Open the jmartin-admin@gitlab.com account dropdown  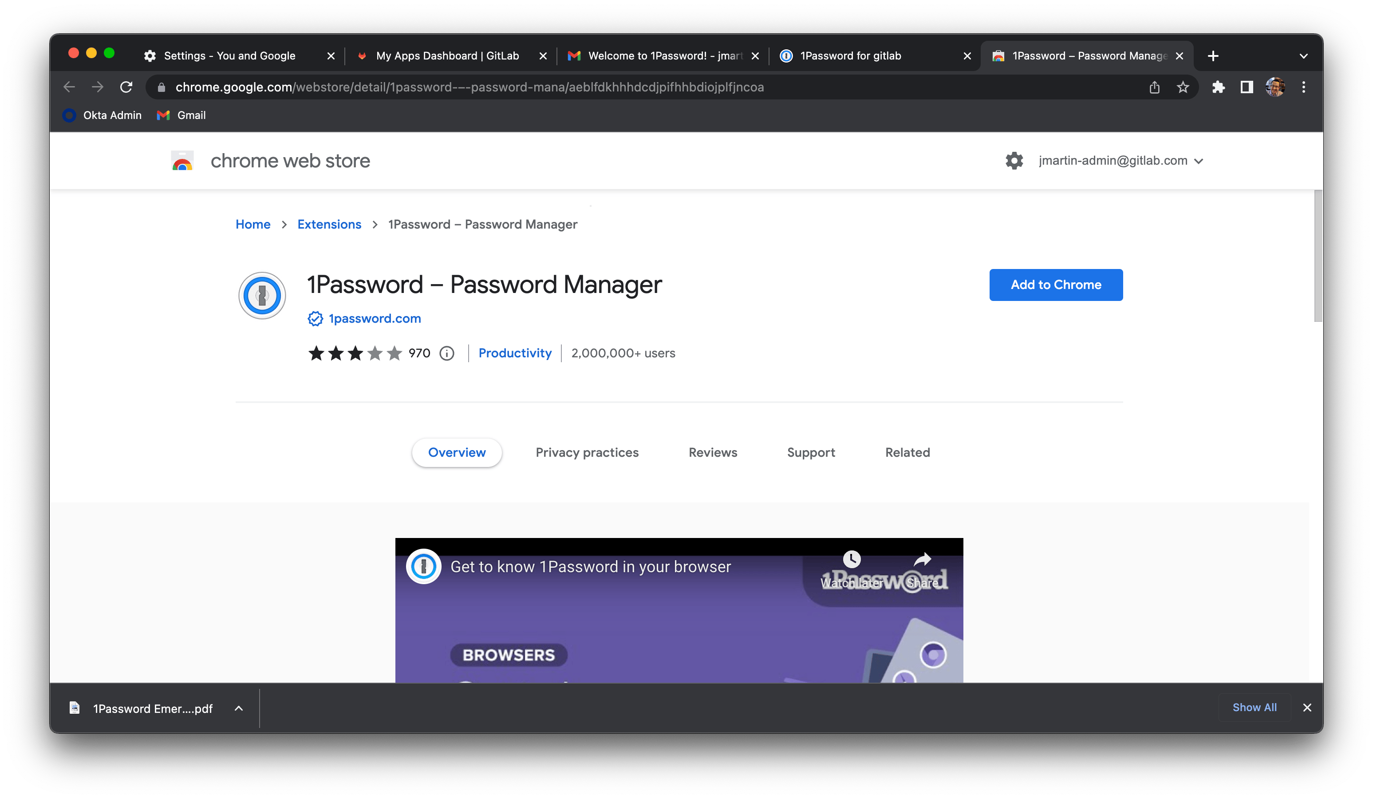(x=1121, y=161)
